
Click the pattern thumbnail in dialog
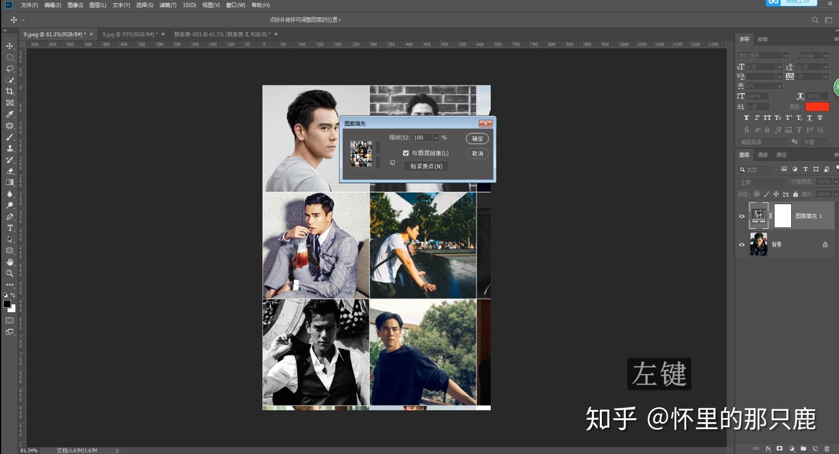point(361,154)
